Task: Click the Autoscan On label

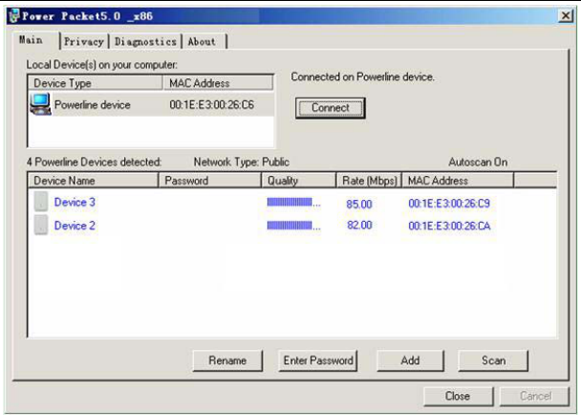Action: [x=478, y=162]
